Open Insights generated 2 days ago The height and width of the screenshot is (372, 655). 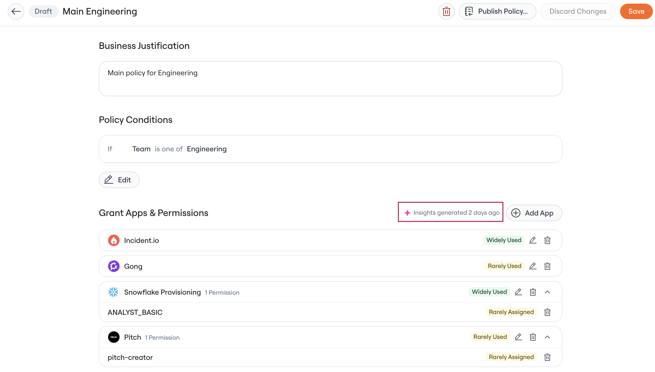(450, 212)
